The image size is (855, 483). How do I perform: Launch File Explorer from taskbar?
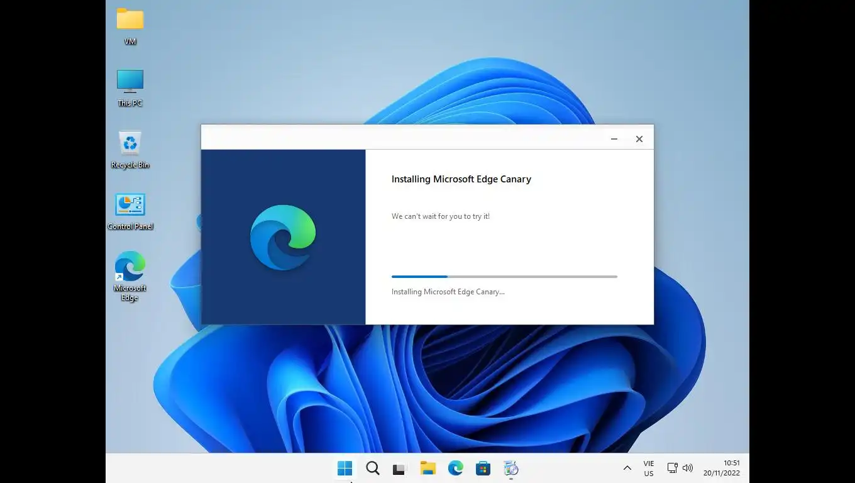pyautogui.click(x=428, y=468)
